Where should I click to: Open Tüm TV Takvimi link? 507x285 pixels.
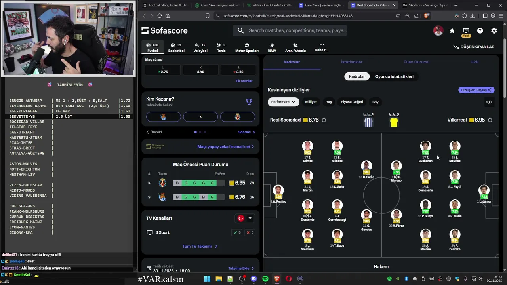(x=200, y=246)
